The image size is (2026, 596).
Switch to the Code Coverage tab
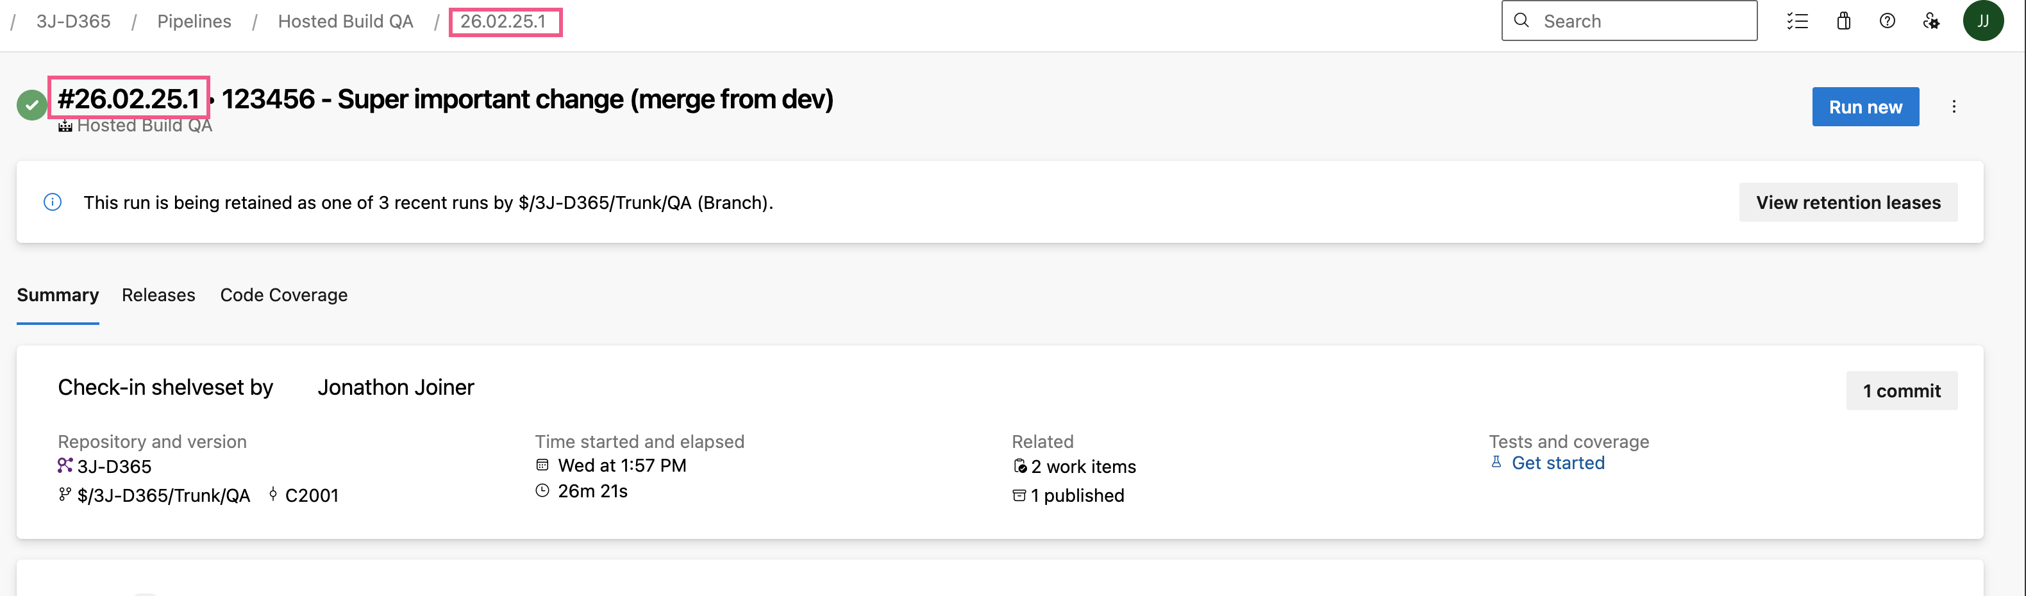[x=284, y=295]
